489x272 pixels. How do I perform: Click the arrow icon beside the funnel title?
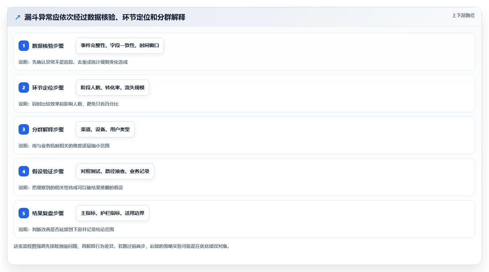coord(18,17)
